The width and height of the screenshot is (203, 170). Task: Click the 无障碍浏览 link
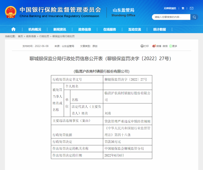coord(170,8)
